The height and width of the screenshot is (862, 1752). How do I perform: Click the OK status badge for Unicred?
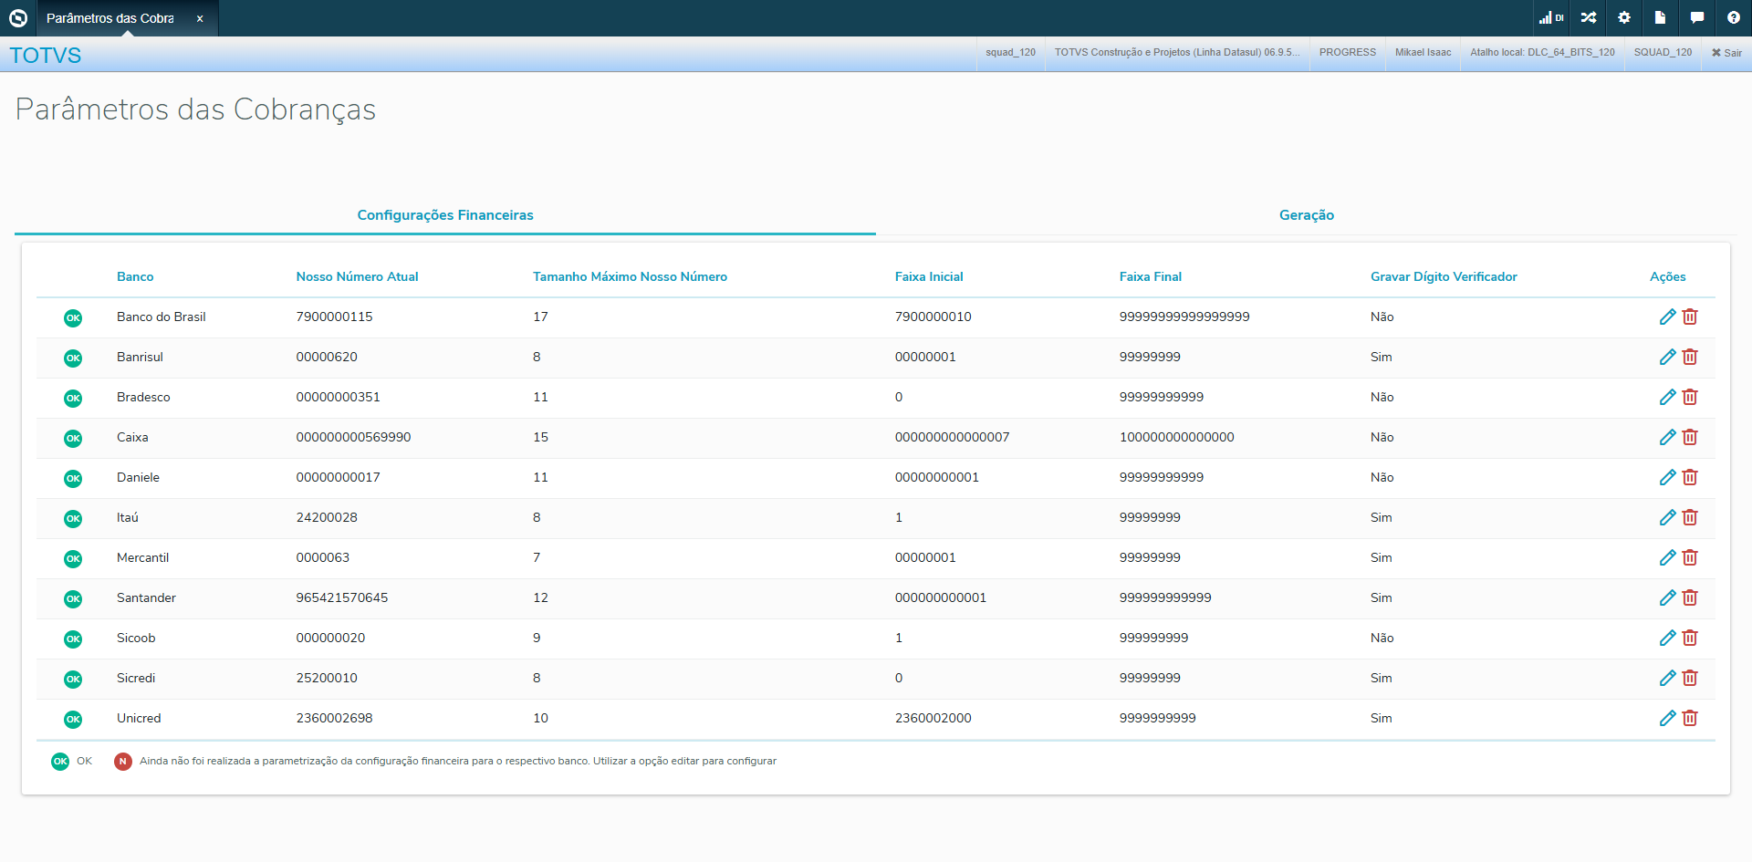73,719
